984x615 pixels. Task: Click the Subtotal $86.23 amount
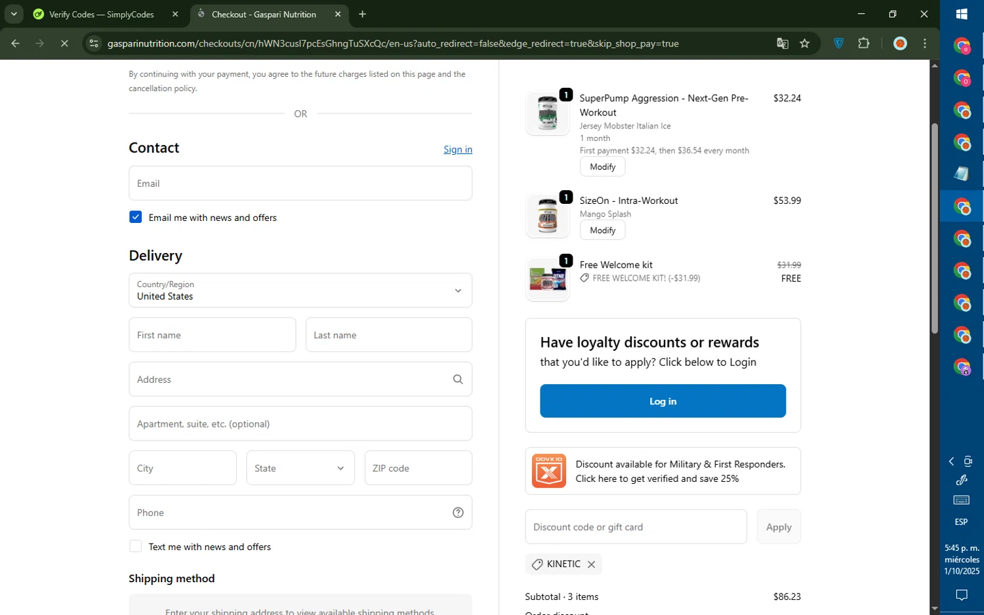[x=787, y=597]
